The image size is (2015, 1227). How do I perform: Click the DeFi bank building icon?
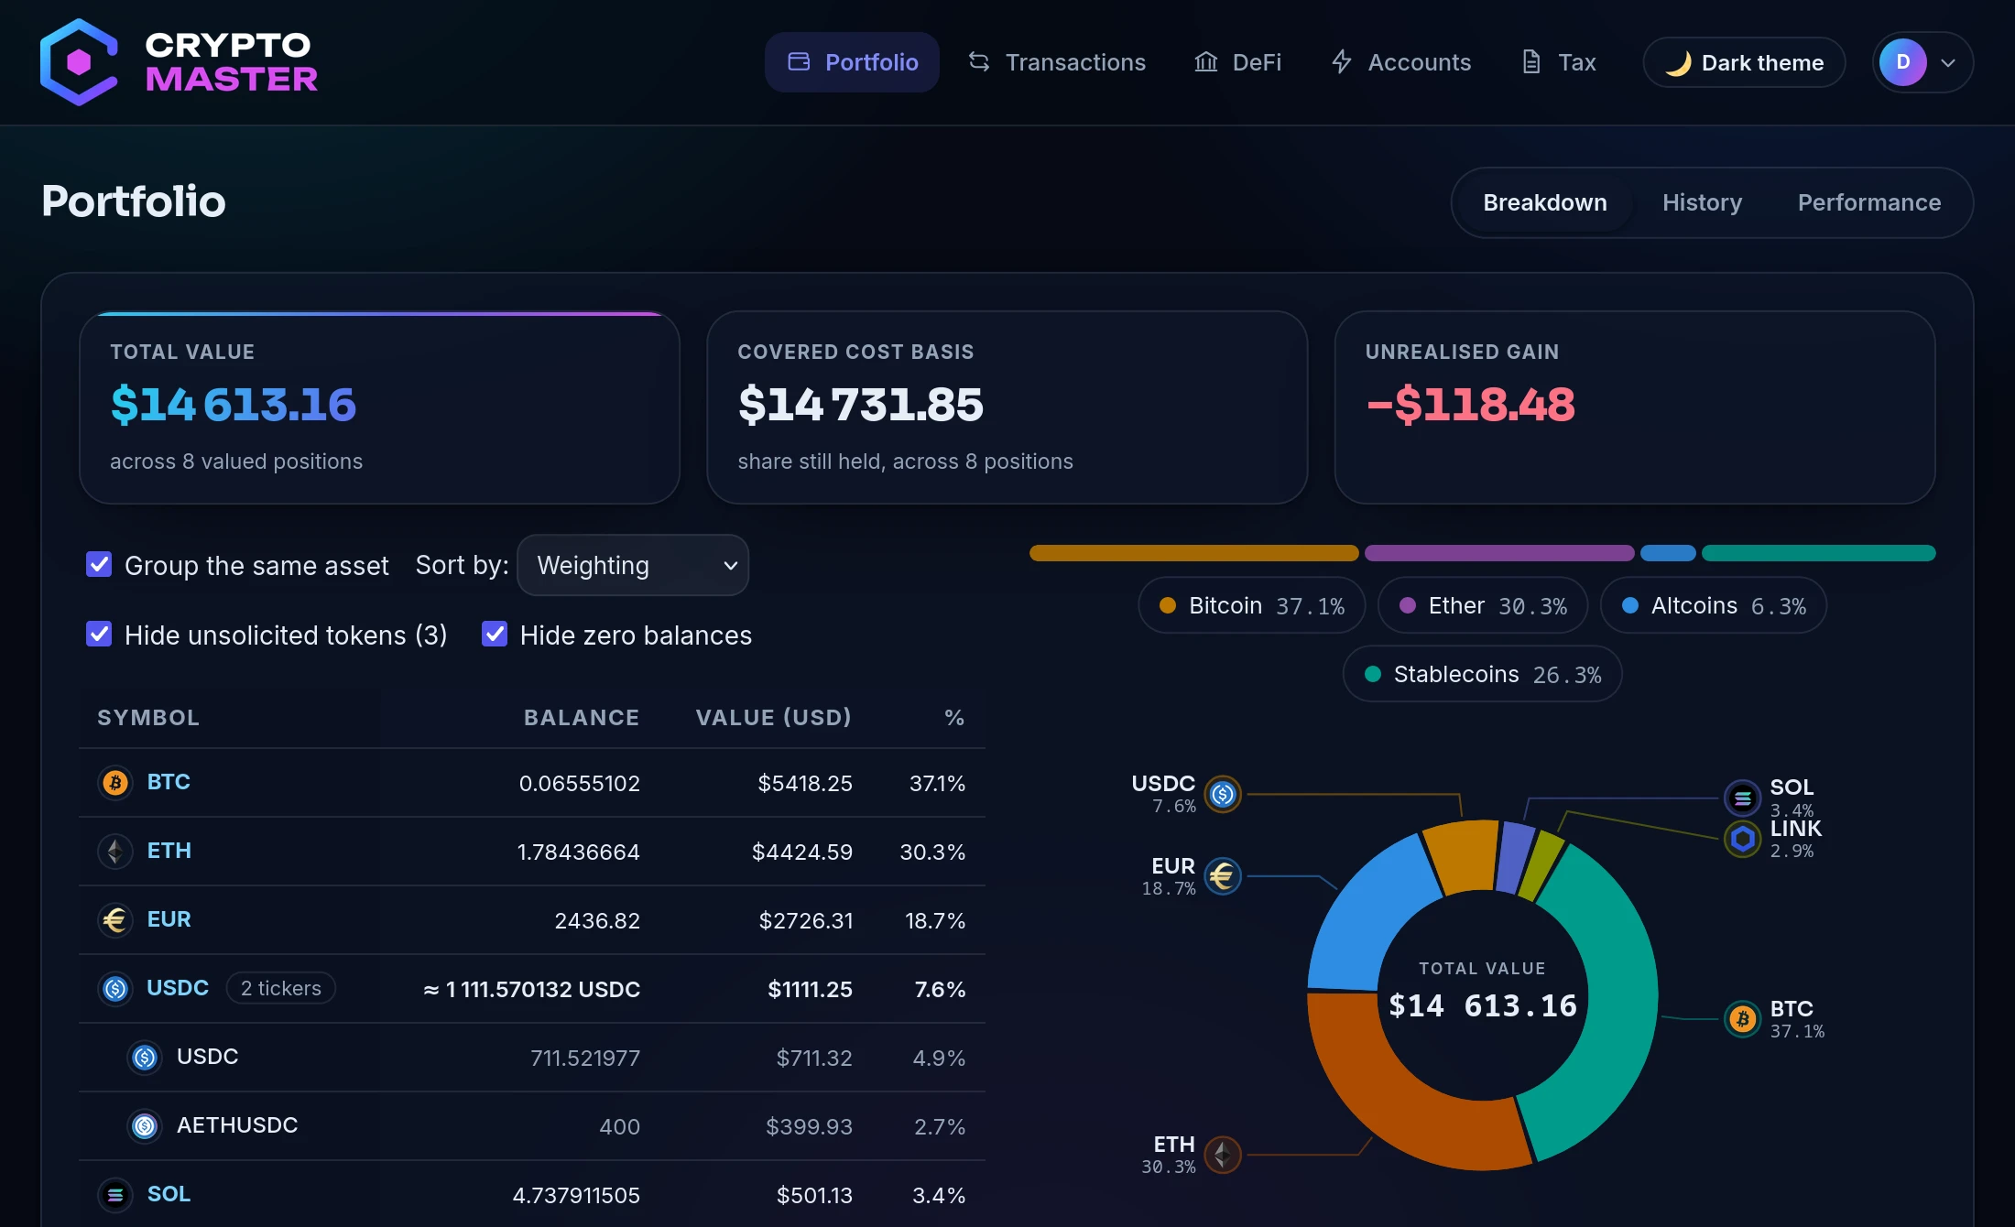tap(1206, 62)
